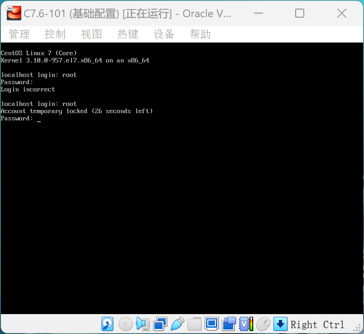Screen dimensions: 364x334
Task: Toggle the mouse integration indicator
Action: tap(263, 324)
